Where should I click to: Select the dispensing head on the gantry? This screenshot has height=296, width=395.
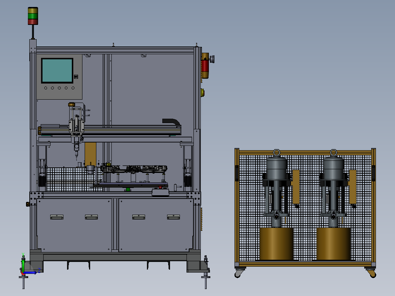[x=77, y=131]
